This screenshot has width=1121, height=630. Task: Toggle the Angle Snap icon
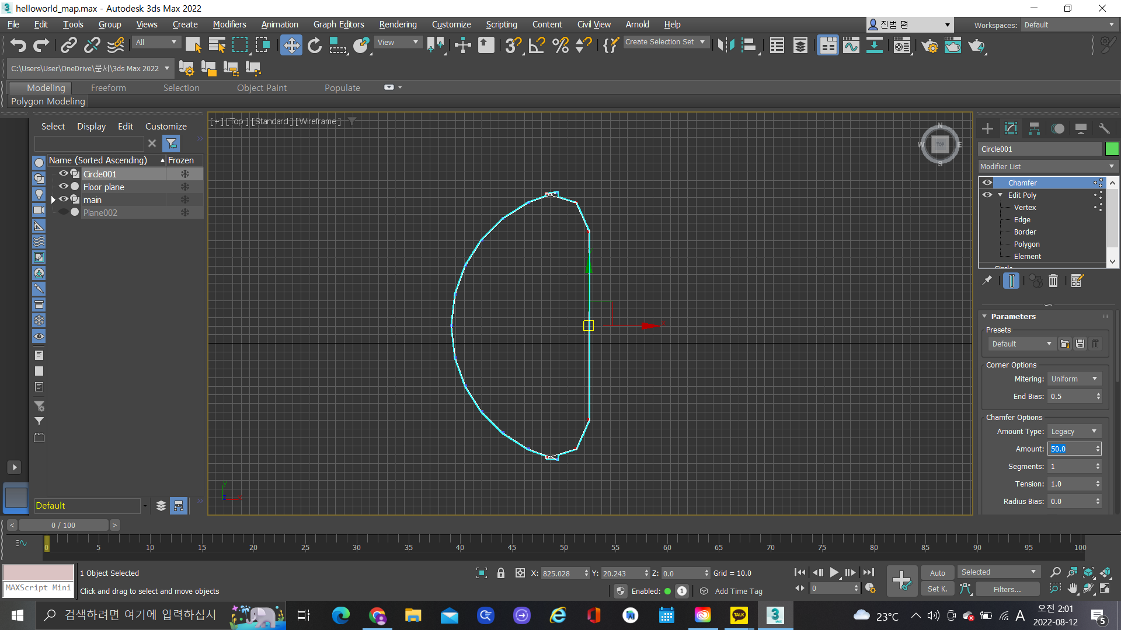tap(537, 45)
